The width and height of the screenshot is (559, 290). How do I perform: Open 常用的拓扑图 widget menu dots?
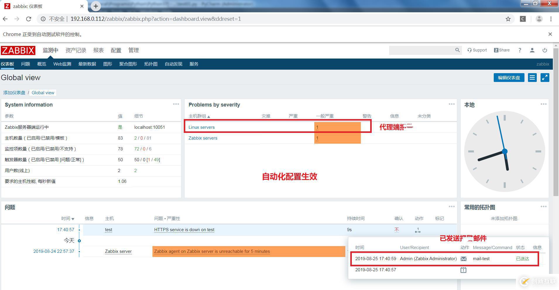tap(543, 207)
